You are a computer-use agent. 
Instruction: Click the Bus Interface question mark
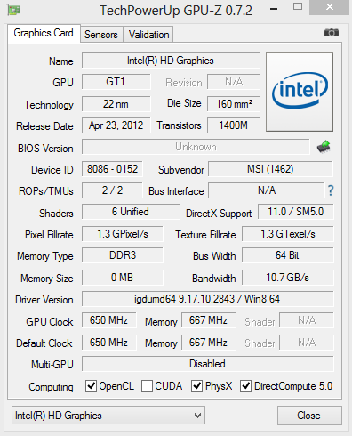(331, 190)
